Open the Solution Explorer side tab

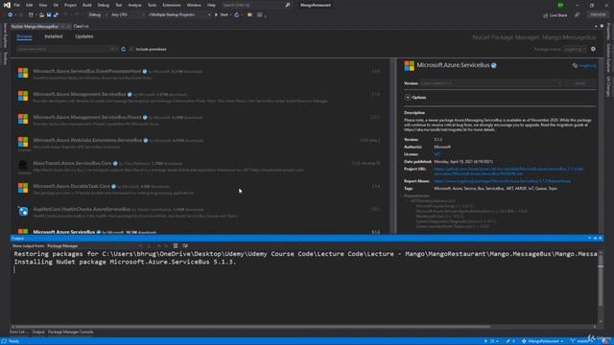(x=608, y=57)
